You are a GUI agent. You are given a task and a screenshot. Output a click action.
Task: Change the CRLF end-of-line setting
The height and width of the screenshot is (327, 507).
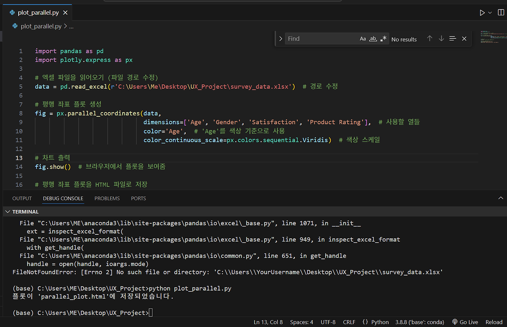click(349, 322)
